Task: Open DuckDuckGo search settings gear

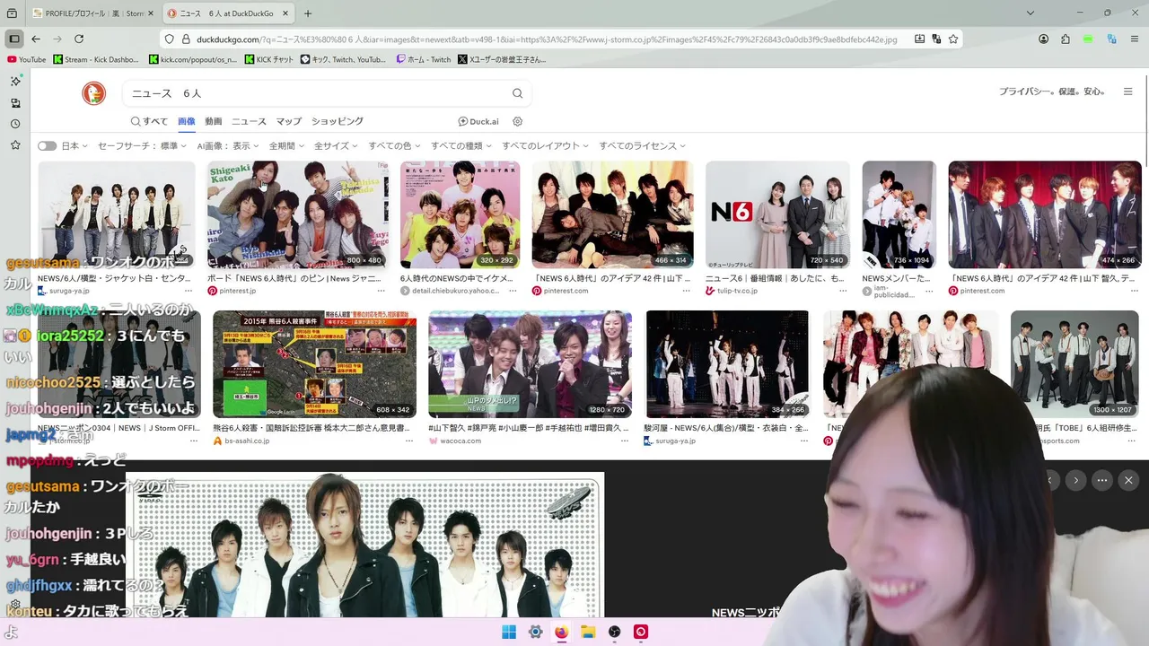Action: pos(517,121)
